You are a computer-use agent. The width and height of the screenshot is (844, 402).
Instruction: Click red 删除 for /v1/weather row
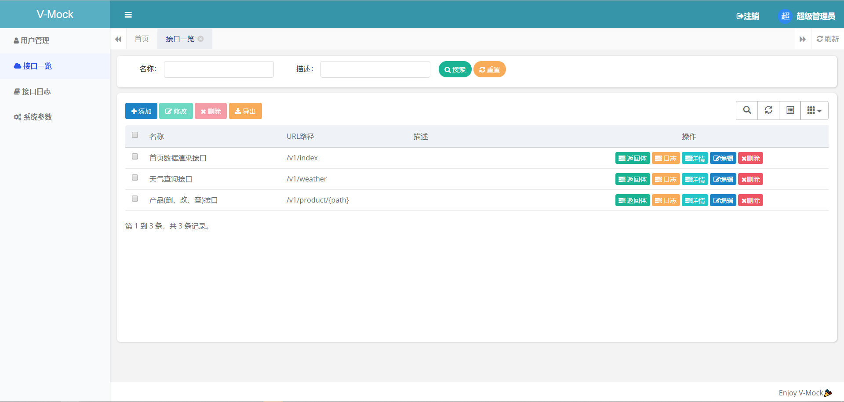click(750, 179)
